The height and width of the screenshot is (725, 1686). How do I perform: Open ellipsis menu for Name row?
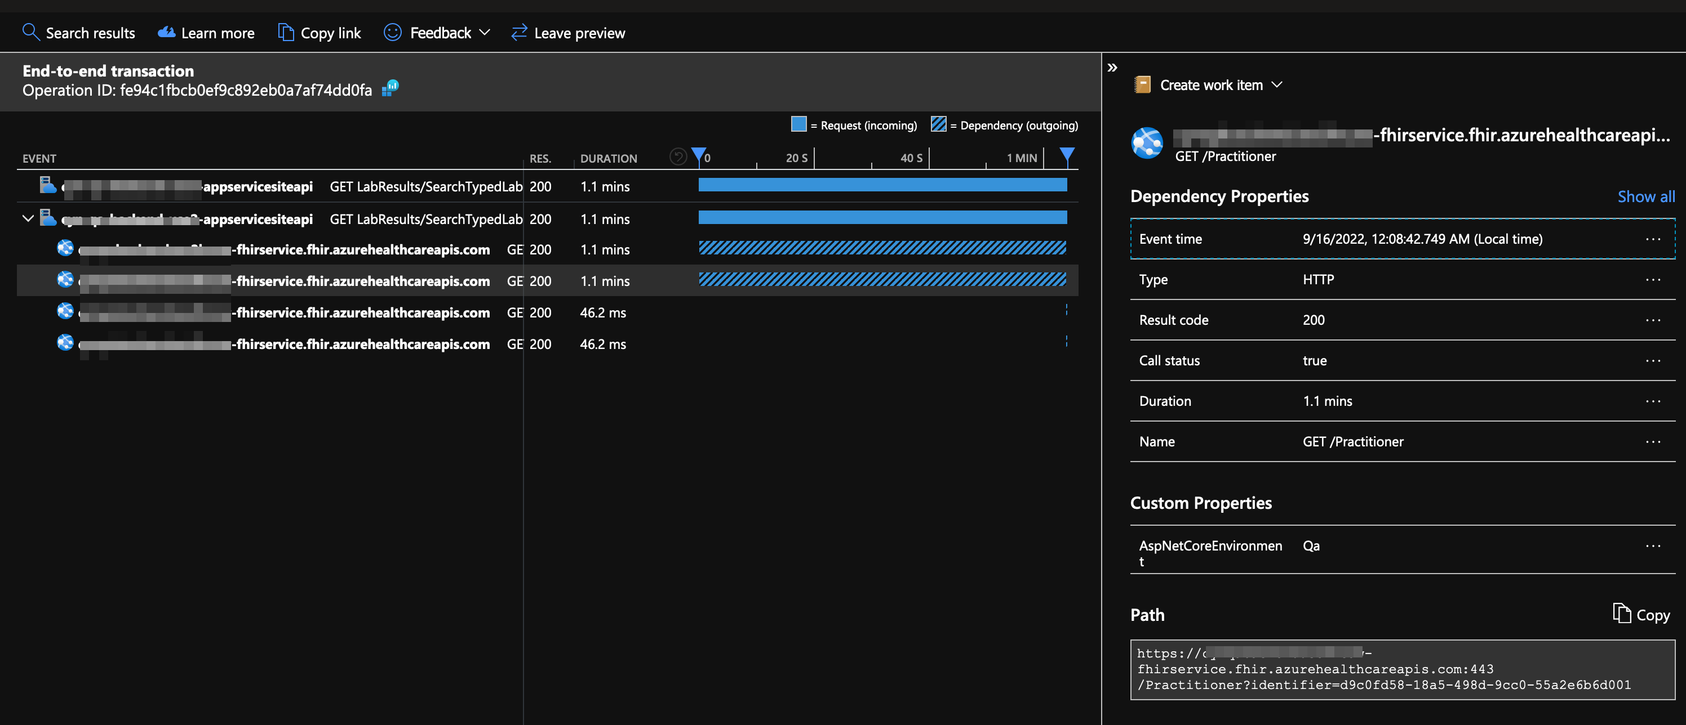coord(1653,442)
